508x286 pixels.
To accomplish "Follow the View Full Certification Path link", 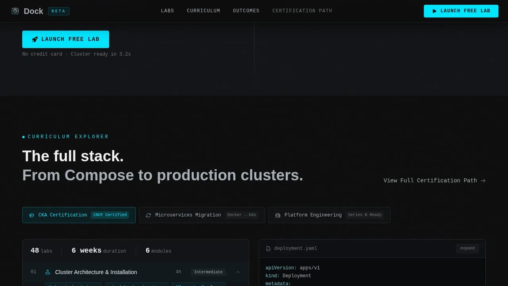I will pos(435,180).
